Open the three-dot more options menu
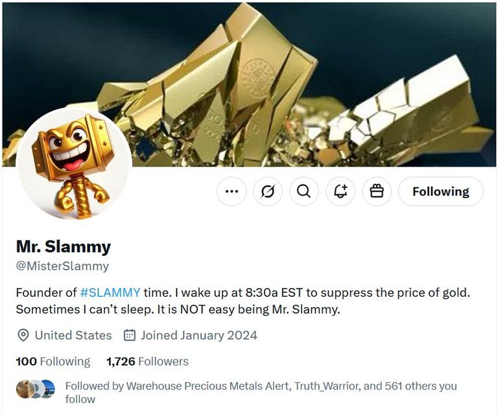498x414 pixels. tap(231, 192)
